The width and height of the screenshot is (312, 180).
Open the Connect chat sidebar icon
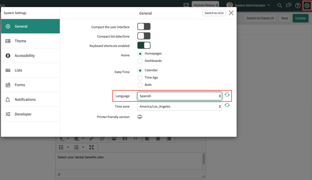coord(288,5)
